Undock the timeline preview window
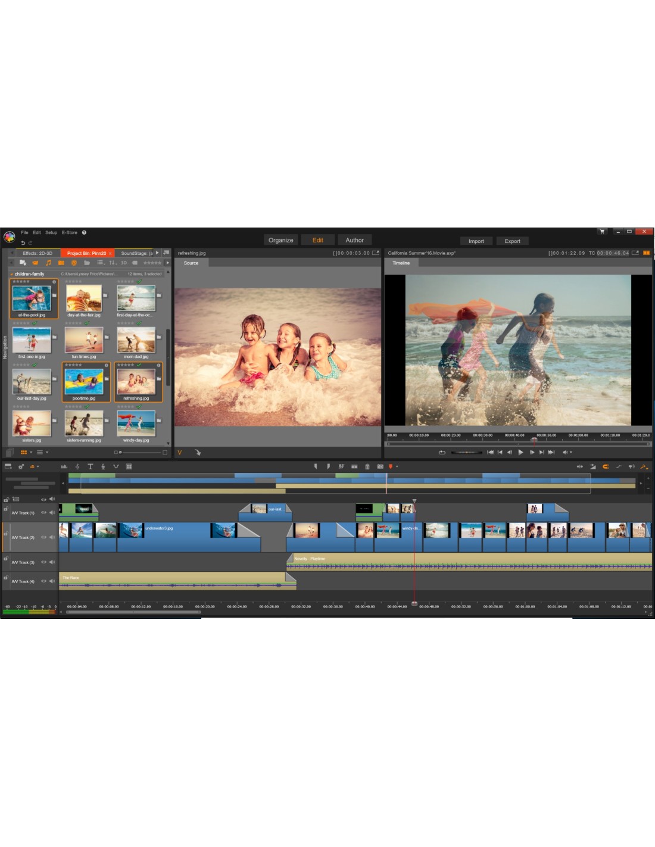The image size is (655, 847). pos(635,253)
